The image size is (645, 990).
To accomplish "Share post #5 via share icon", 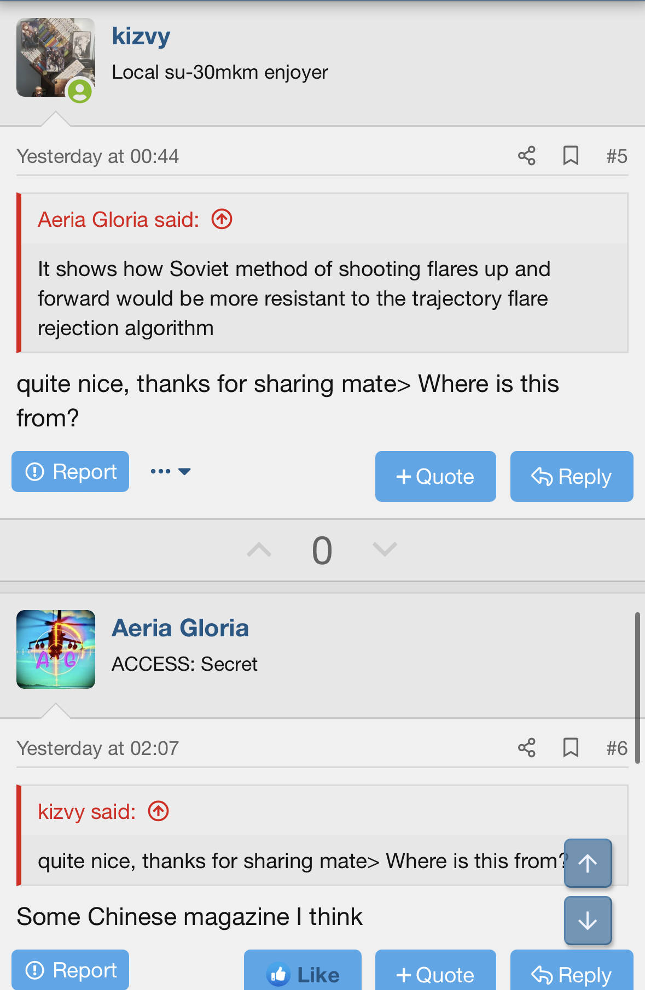I will [x=526, y=156].
